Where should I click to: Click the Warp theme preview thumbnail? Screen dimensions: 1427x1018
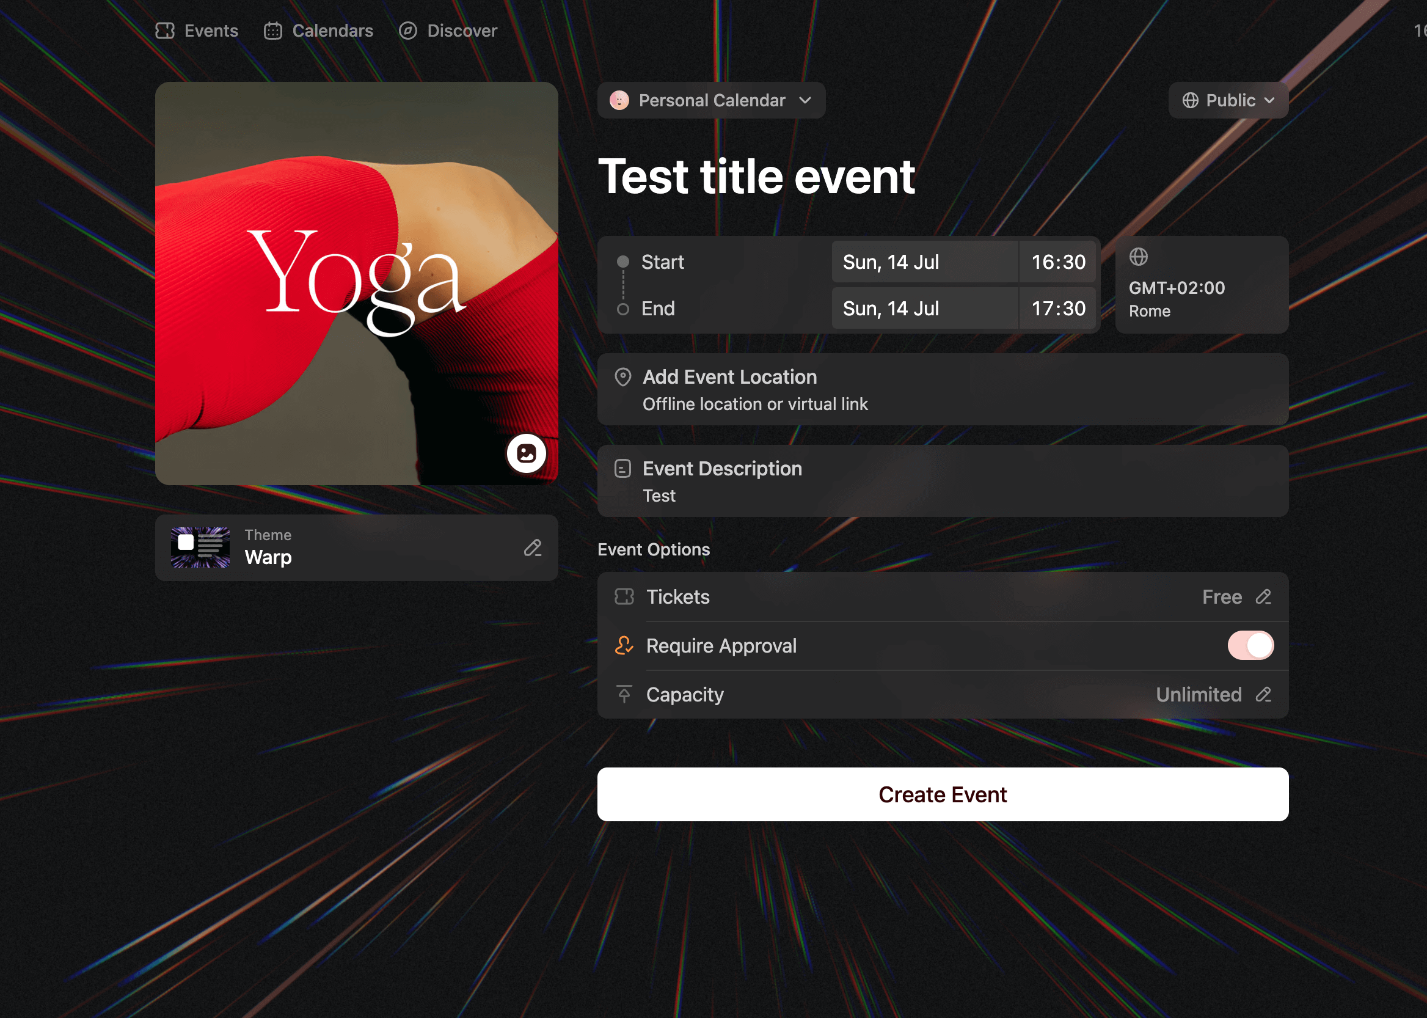click(x=200, y=548)
